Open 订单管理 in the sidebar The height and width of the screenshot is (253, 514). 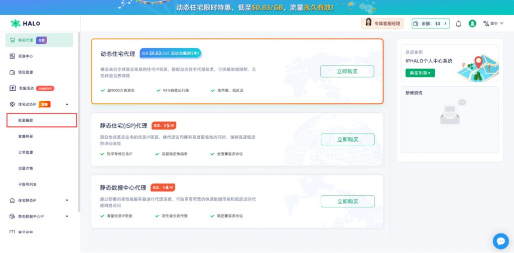(26, 152)
